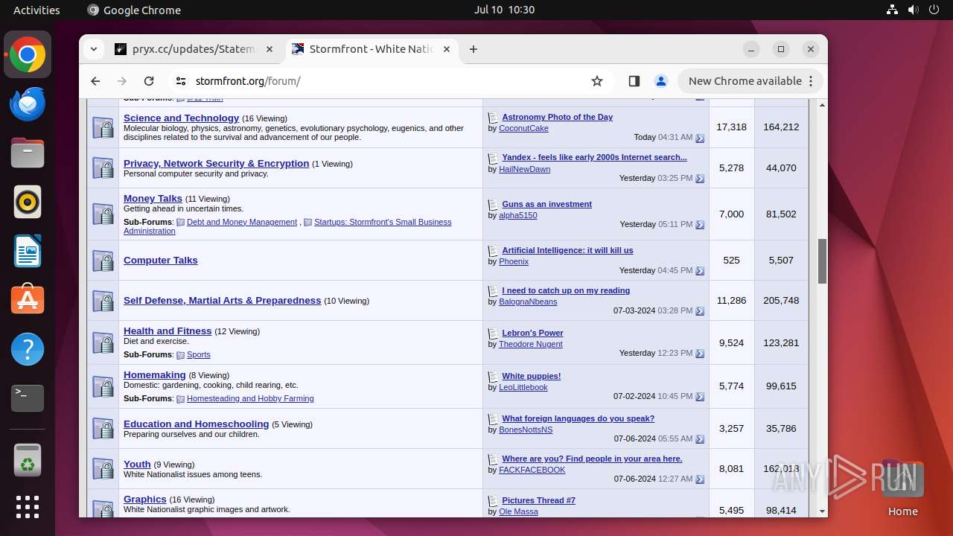This screenshot has width=953, height=536.
Task: Open Homesteading and Hobby Farming sub-forum
Action: point(250,398)
